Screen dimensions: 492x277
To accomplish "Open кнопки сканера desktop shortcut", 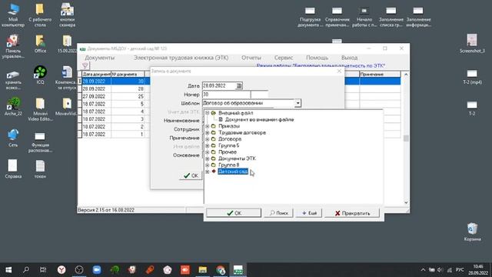I will click(67, 15).
